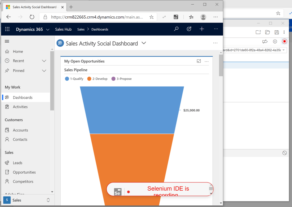Open the Dynamics 365 app launcher grid
292x207 pixels.
(x=7, y=29)
